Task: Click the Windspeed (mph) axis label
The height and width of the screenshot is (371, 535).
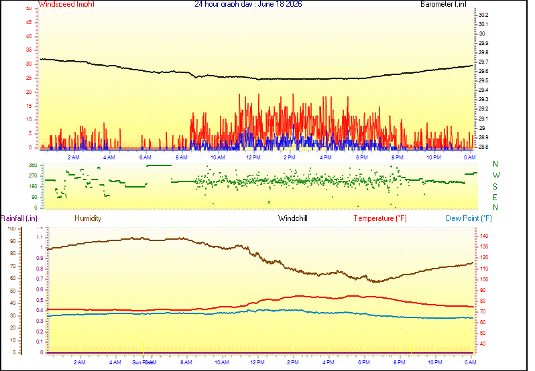Action: [66, 4]
